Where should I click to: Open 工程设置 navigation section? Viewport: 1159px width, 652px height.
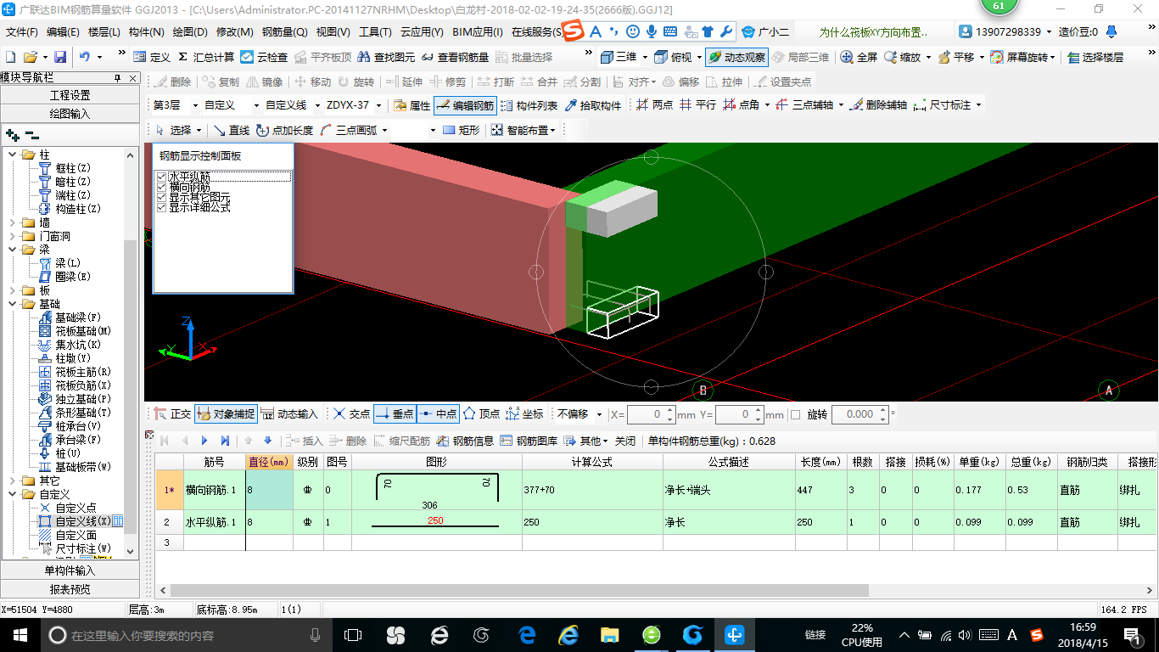pyautogui.click(x=70, y=95)
